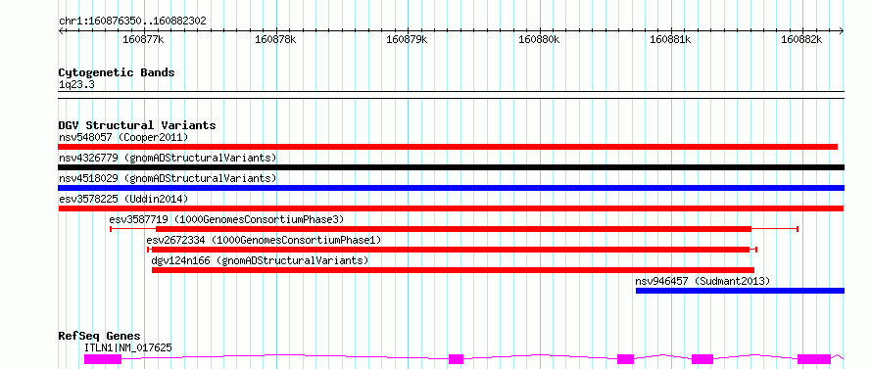Click the dgv124n166 gnomAD variant label
The image size is (872, 369).
tap(260, 260)
